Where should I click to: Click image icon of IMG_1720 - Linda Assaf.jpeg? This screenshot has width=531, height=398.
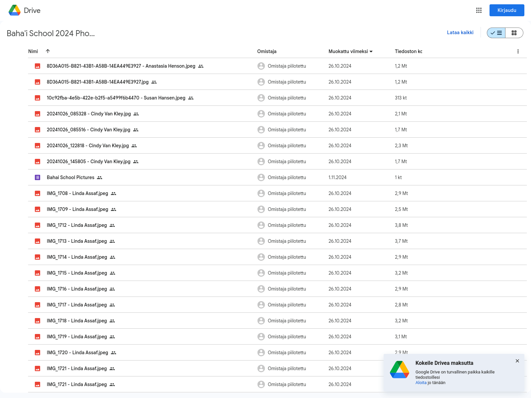pos(38,353)
